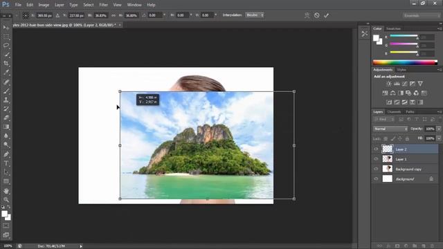Hide Background copy layer visibility
Screen dimensions: 443x249
(376, 169)
